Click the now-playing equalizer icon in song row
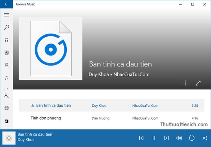This screenshot has width=211, height=147. (x=33, y=106)
